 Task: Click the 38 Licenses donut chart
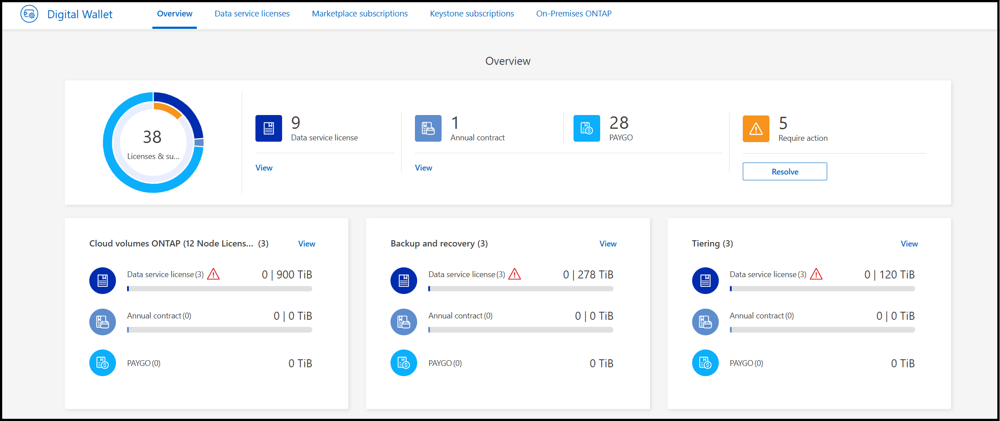coord(153,143)
